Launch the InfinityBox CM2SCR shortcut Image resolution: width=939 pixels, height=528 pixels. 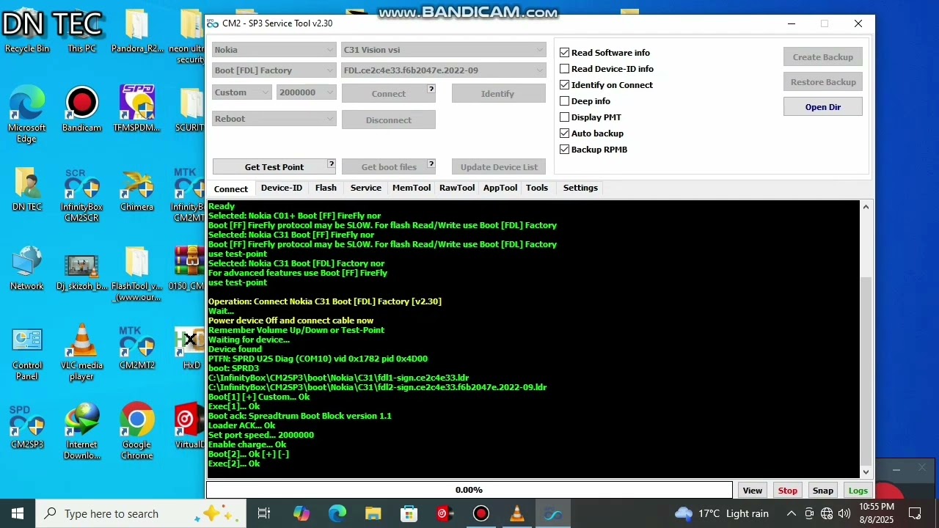pos(81,194)
